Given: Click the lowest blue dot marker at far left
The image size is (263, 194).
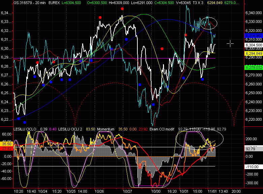Looking at the screenshot, I should [25, 122].
